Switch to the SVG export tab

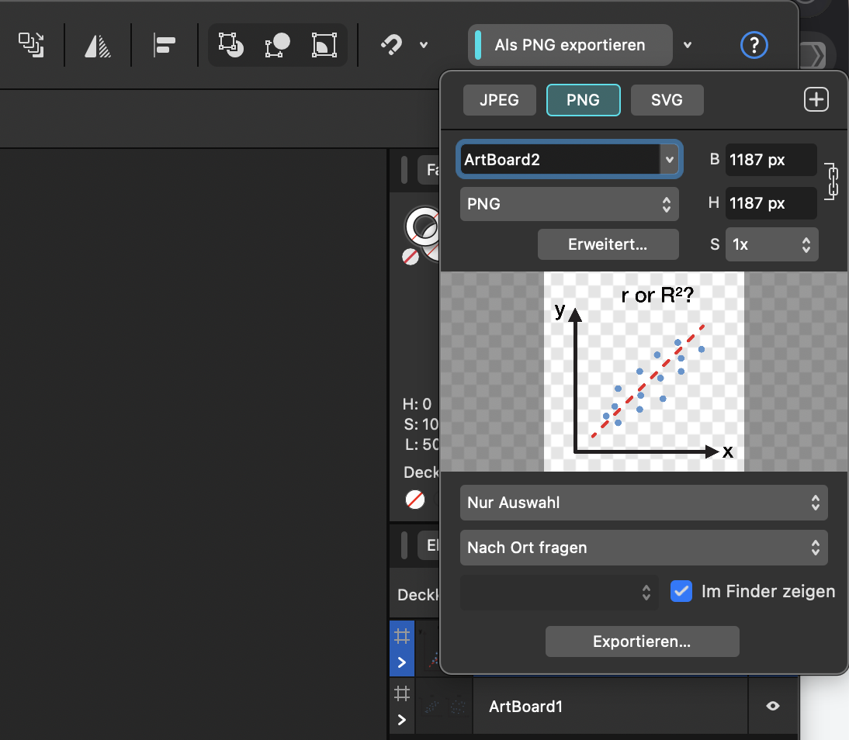coord(667,100)
